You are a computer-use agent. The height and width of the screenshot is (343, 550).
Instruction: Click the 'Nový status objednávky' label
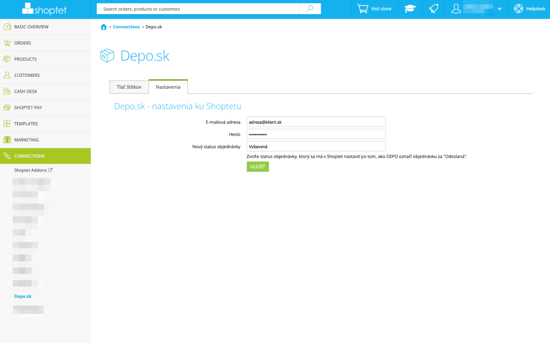pos(216,147)
